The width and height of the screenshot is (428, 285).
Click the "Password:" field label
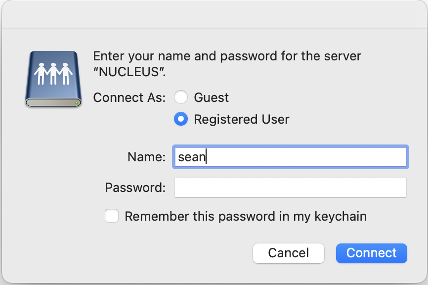(135, 188)
